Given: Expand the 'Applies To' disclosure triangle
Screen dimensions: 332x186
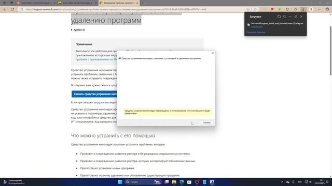Looking at the screenshot, I should (72, 30).
